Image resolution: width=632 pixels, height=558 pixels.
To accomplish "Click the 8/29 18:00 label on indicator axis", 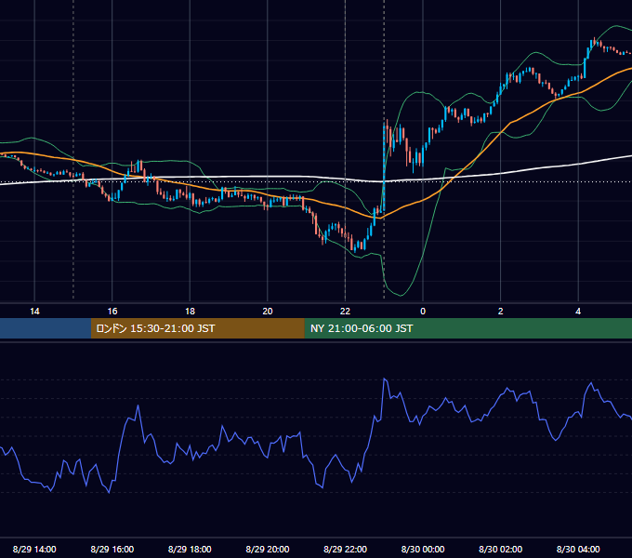I will 190,549.
